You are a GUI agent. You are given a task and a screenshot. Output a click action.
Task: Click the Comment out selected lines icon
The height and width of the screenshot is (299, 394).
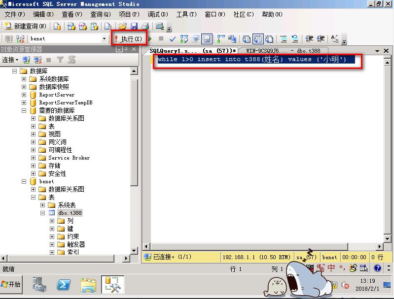click(x=284, y=39)
